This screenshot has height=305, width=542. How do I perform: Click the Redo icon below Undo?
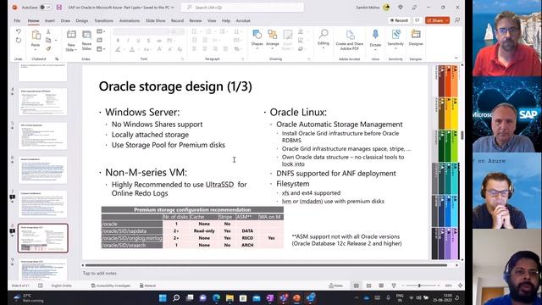(x=19, y=41)
